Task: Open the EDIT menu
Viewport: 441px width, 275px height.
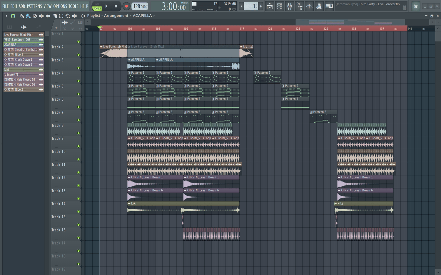Action: tap(14, 6)
